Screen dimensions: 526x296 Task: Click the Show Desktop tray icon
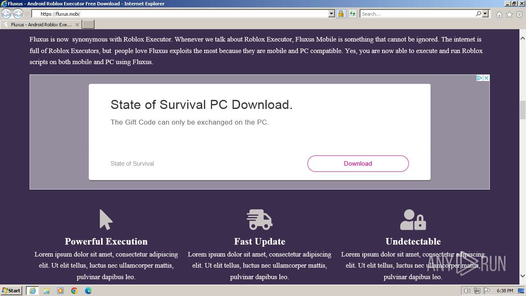point(521,291)
